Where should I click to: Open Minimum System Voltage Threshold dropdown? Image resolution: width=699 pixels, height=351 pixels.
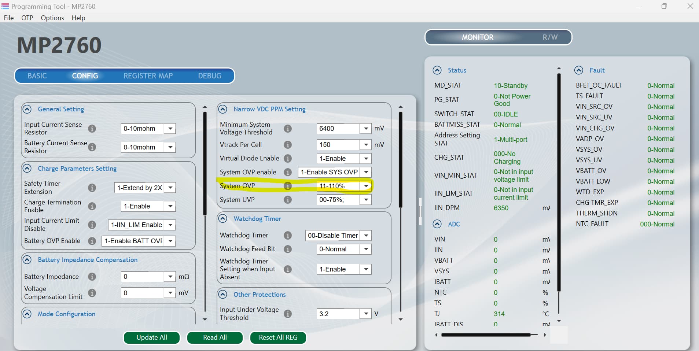[x=366, y=129]
